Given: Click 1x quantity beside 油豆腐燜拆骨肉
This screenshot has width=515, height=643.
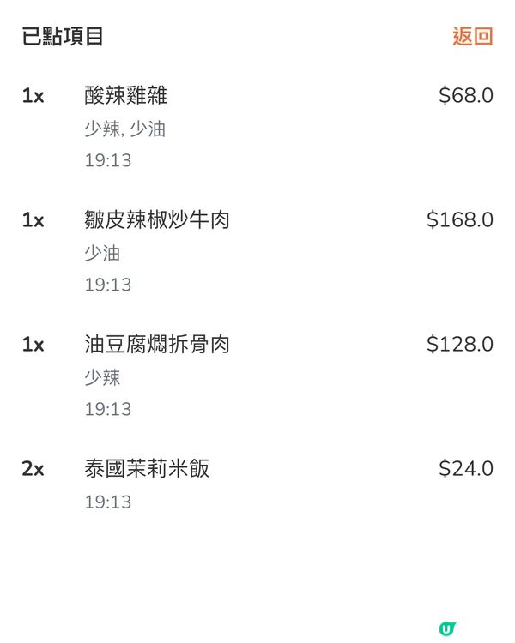Looking at the screenshot, I should point(33,345).
